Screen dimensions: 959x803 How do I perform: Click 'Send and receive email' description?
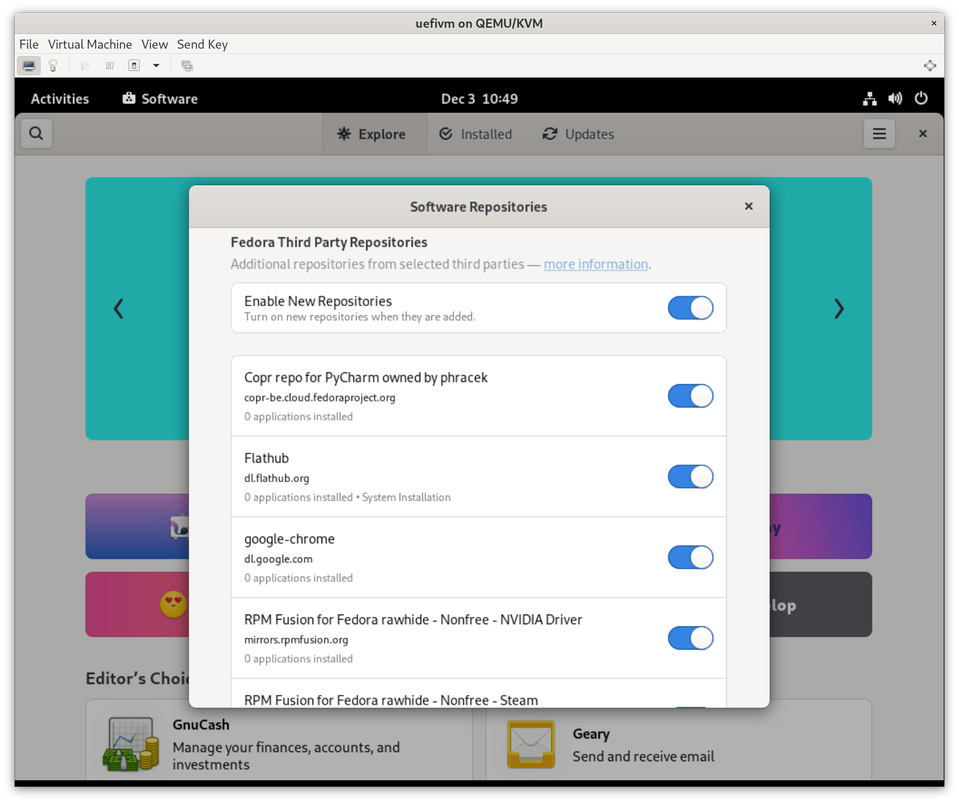point(644,757)
